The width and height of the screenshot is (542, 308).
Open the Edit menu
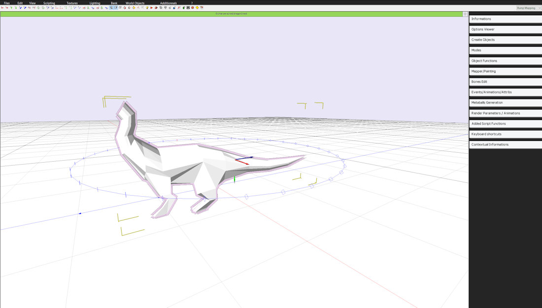pyautogui.click(x=20, y=3)
